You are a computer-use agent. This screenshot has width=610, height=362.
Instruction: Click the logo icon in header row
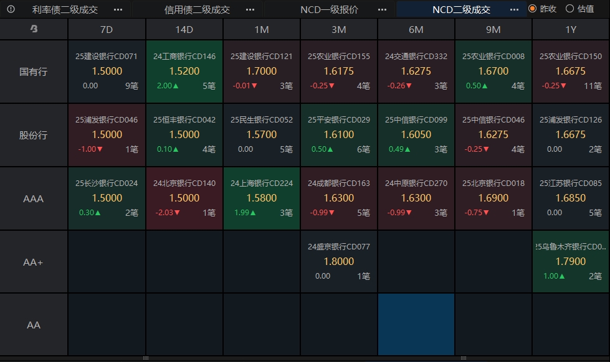point(34,29)
